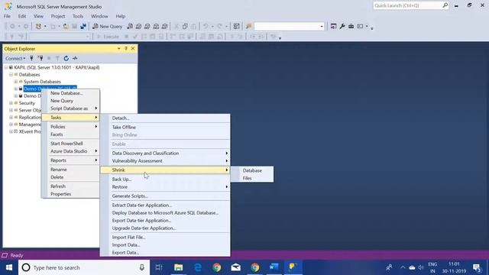Viewport: 489px width, 275px height.
Task: Open Word from the taskbar
Action: (274, 267)
